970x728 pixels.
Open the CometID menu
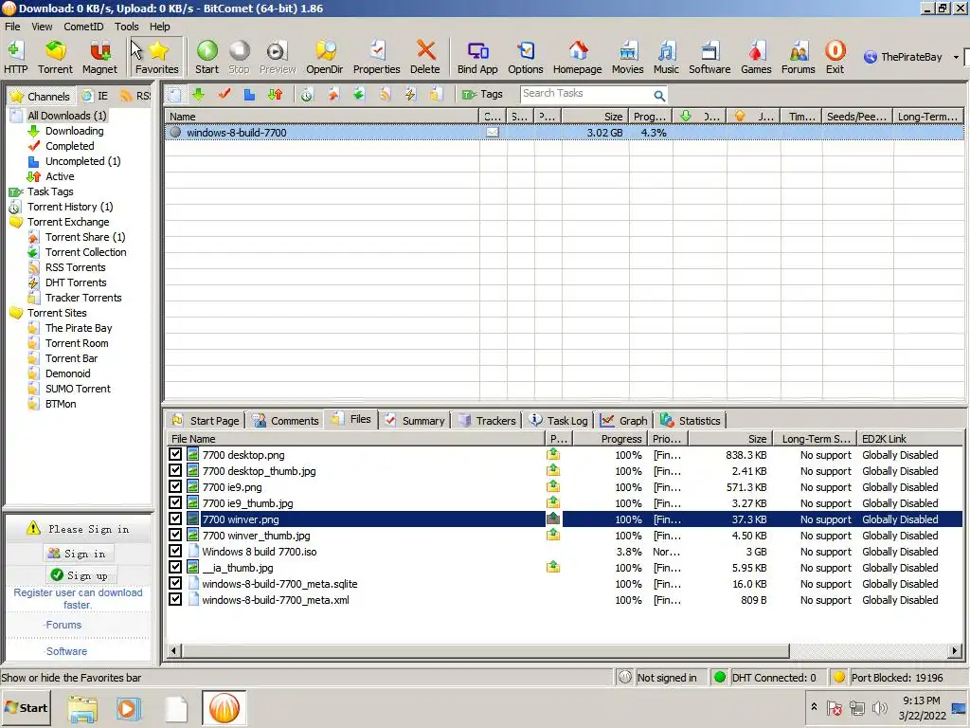click(x=83, y=27)
